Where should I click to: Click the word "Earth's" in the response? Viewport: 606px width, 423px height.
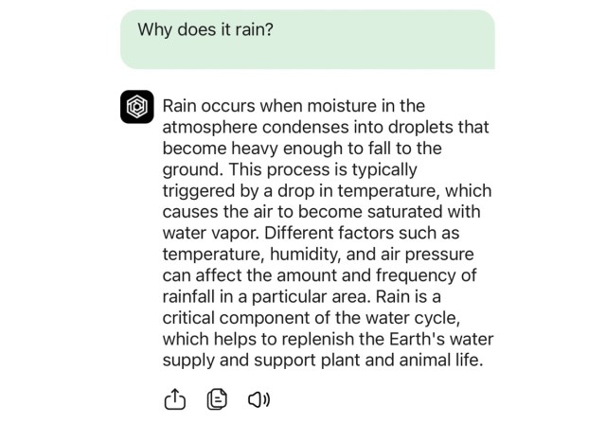point(414,339)
